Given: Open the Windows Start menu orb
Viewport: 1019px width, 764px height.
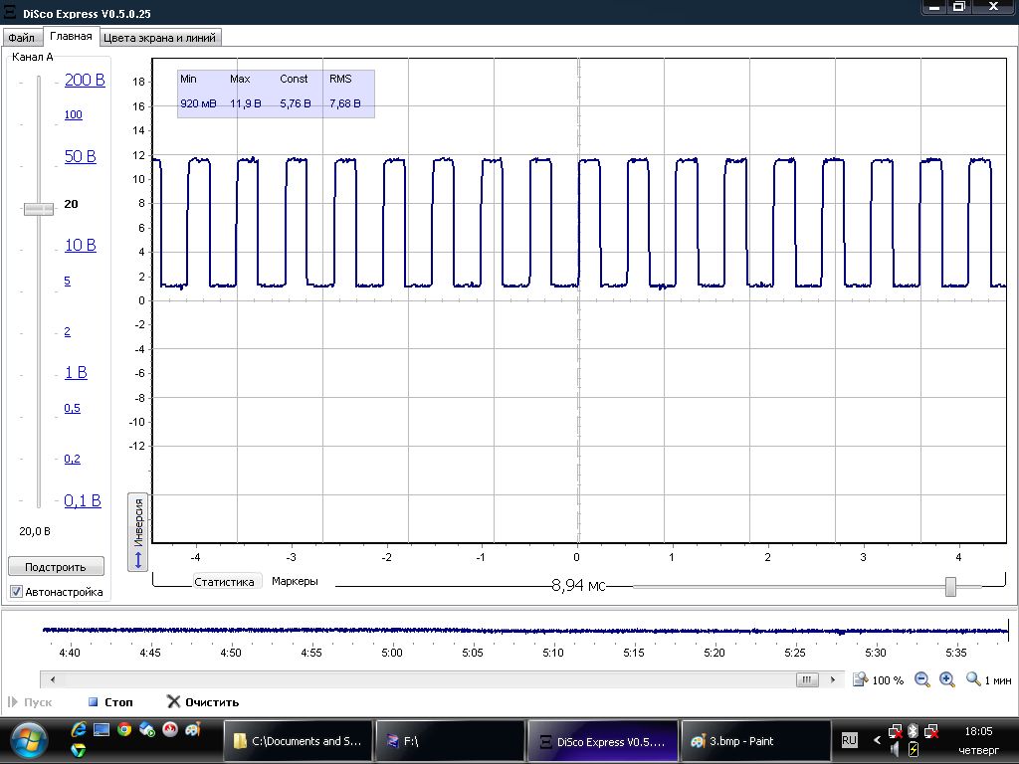Looking at the screenshot, I should (x=29, y=741).
